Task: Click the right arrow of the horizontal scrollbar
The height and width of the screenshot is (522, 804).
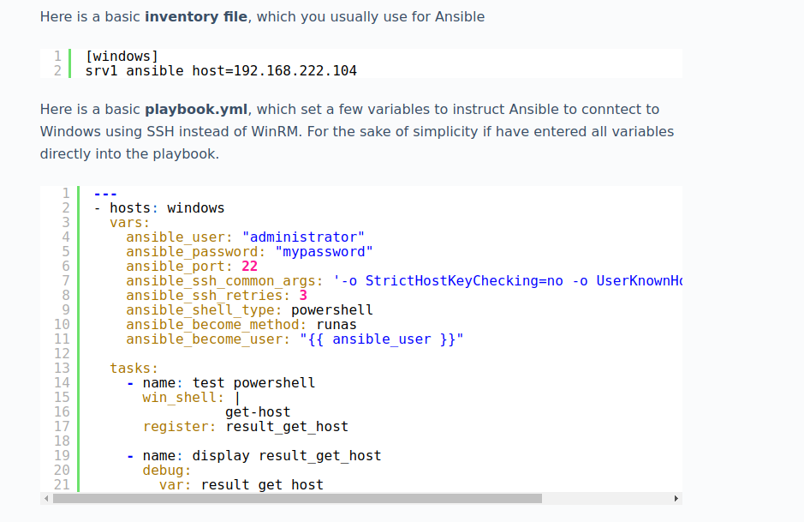Action: (676, 497)
